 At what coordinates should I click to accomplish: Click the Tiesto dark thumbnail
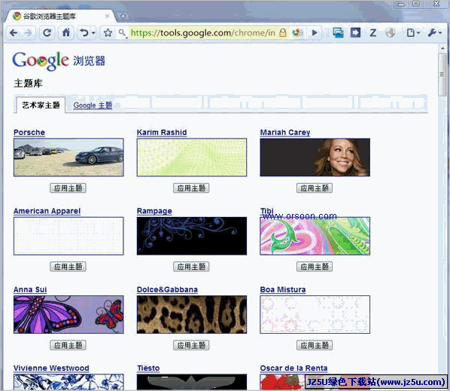pos(192,382)
